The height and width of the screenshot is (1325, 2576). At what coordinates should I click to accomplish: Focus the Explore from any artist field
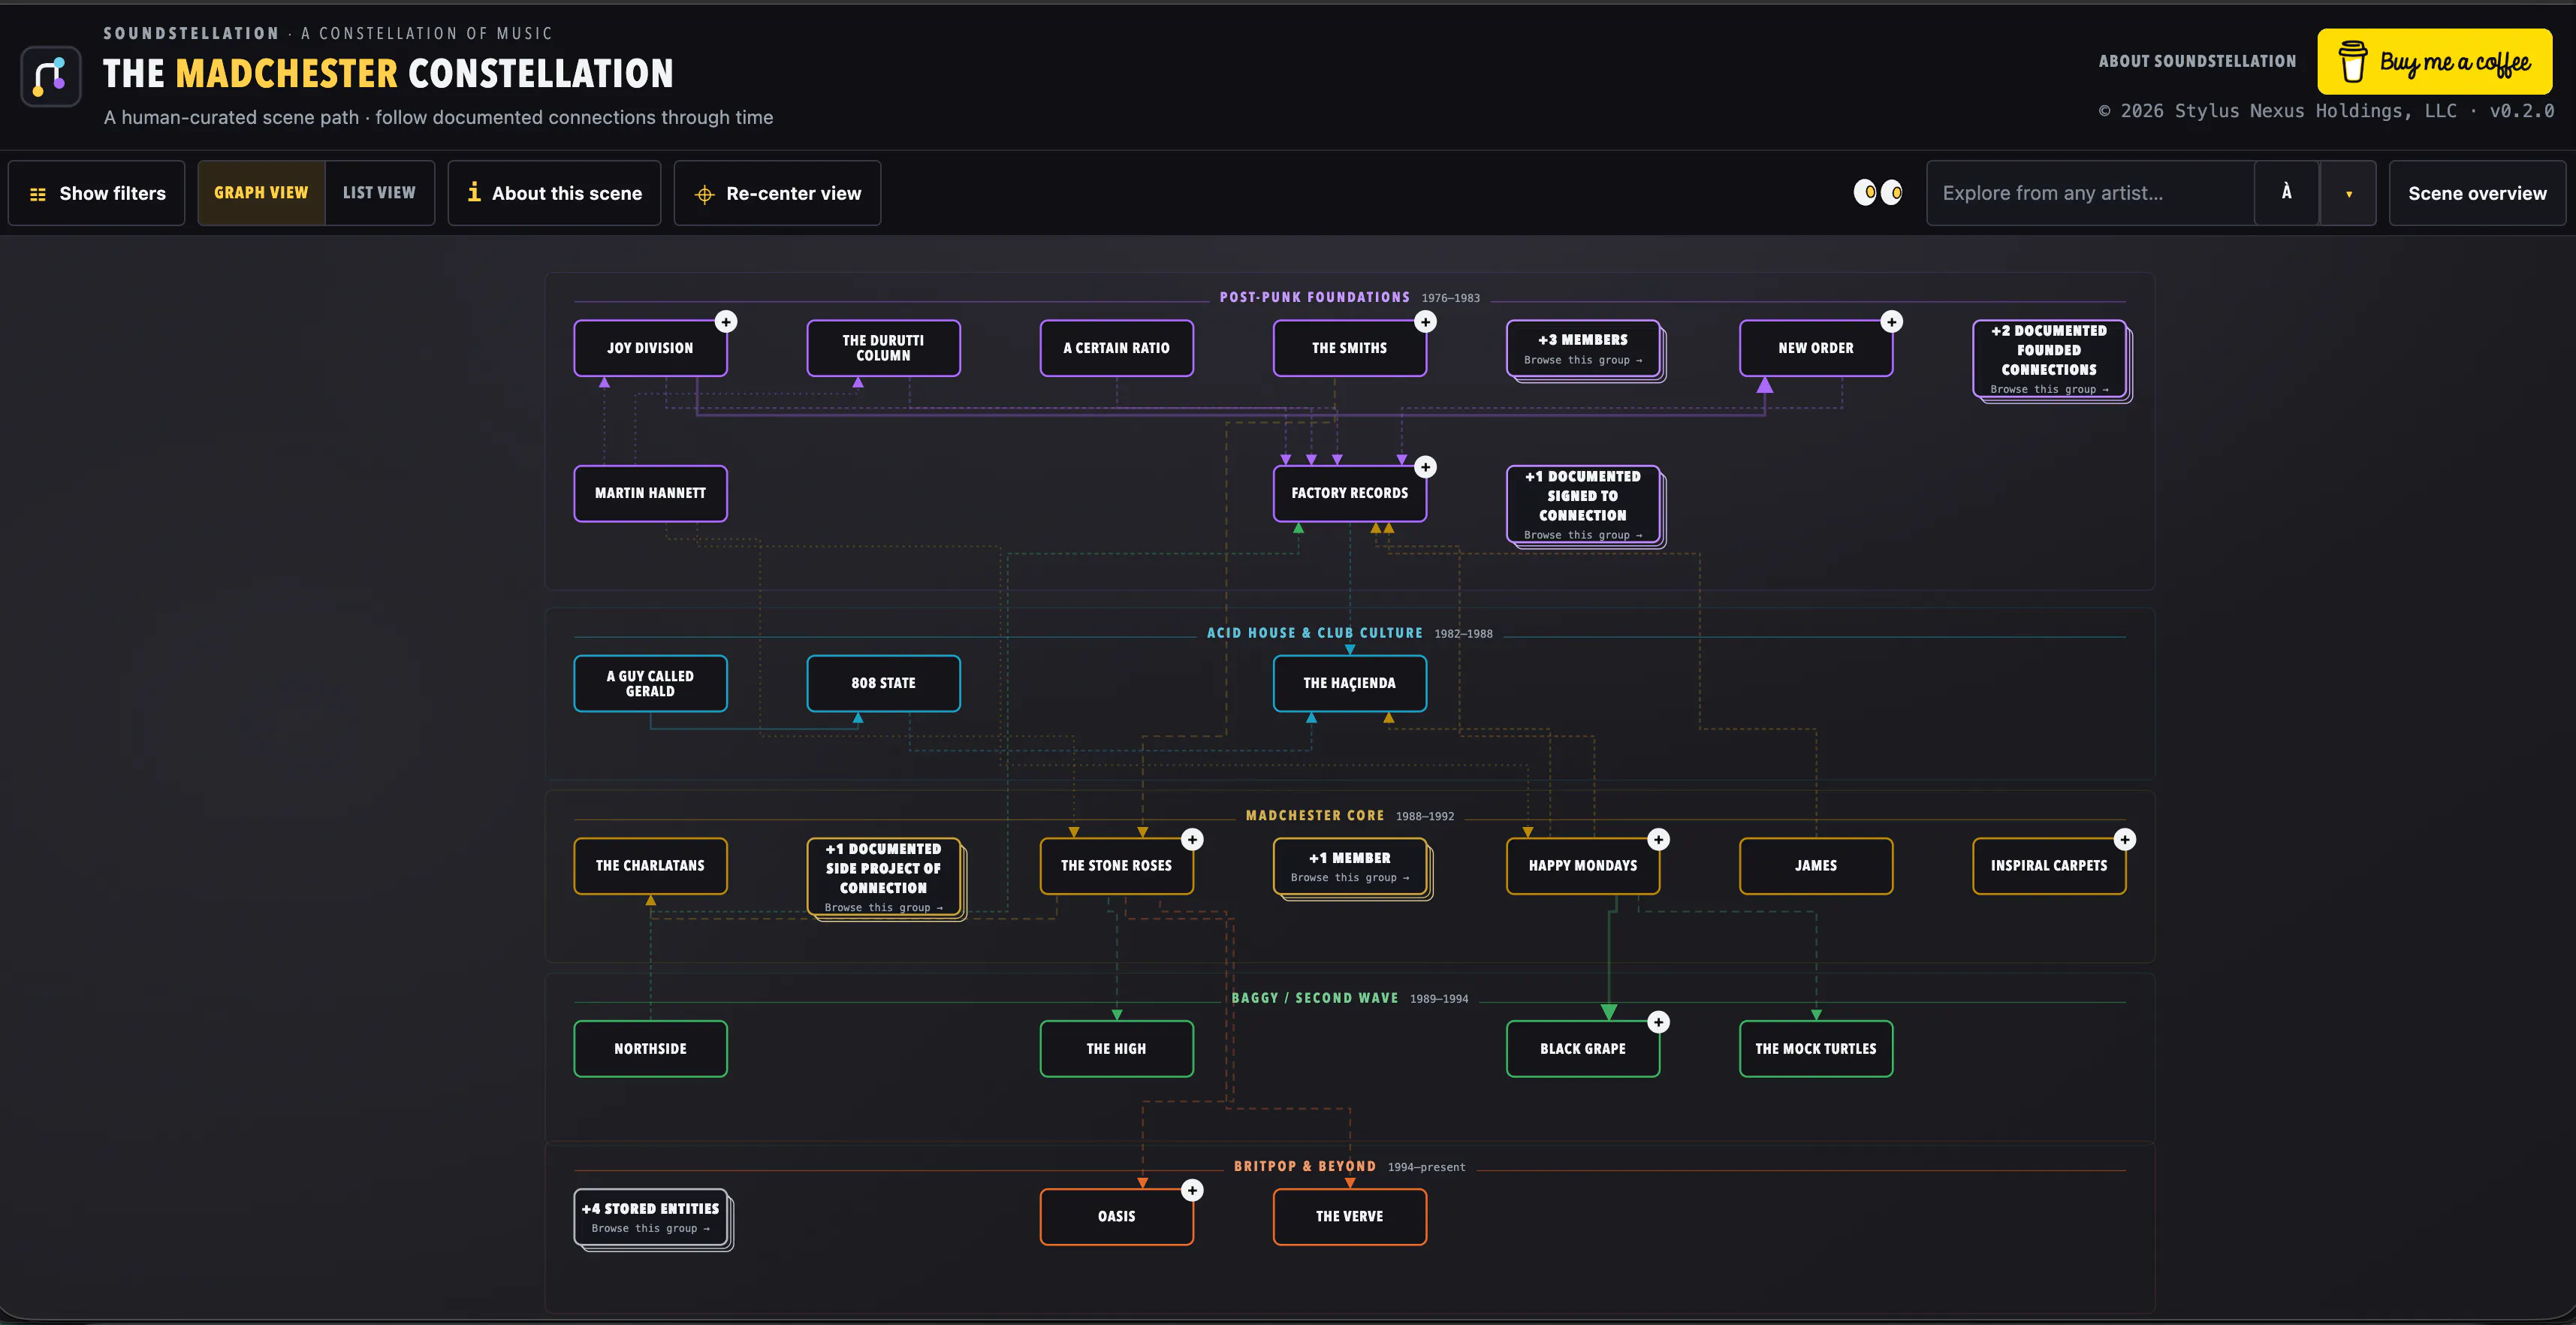[x=2090, y=193]
